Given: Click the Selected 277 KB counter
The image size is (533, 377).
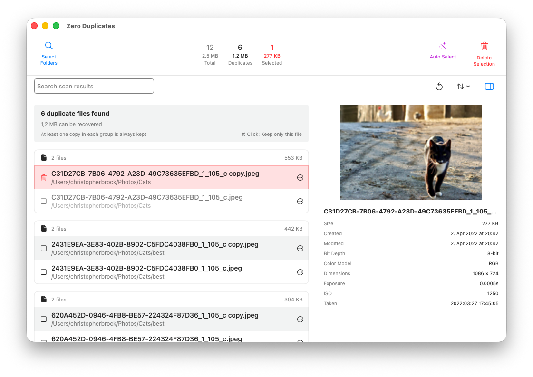Looking at the screenshot, I should (272, 55).
